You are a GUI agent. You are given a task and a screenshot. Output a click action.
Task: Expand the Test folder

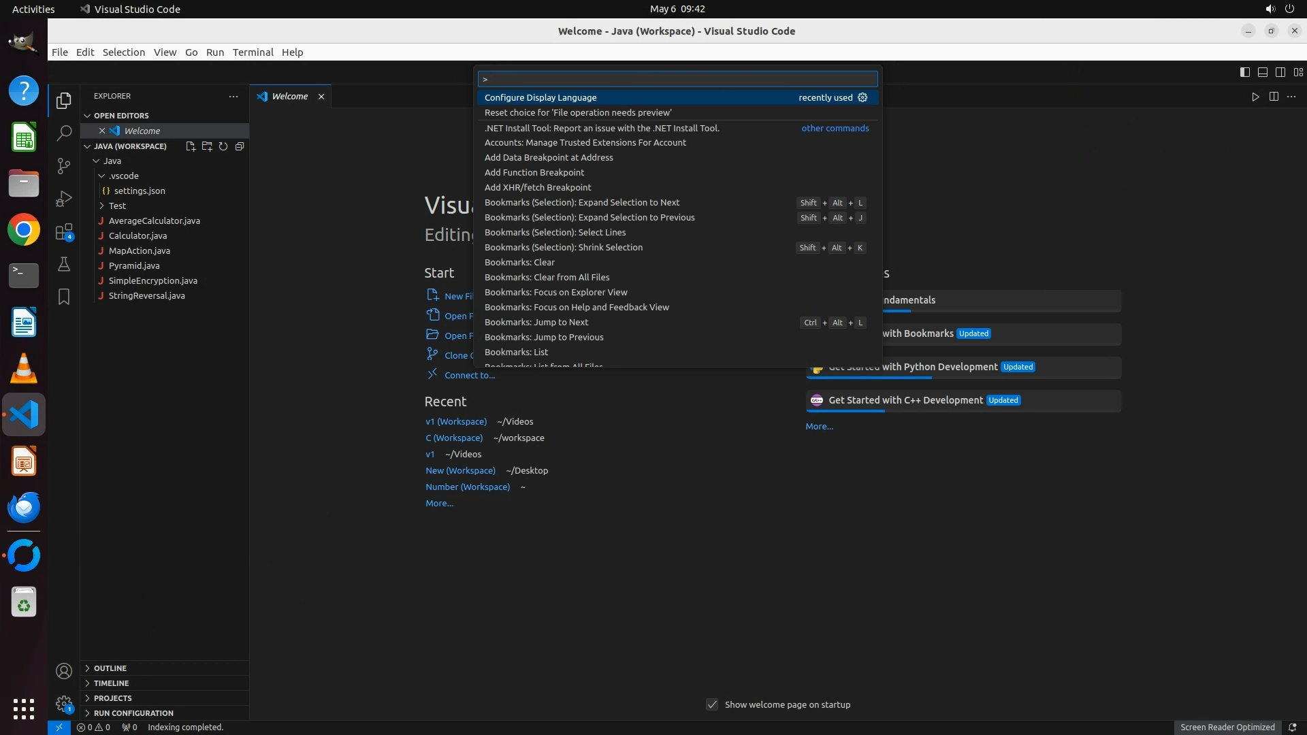(x=117, y=206)
